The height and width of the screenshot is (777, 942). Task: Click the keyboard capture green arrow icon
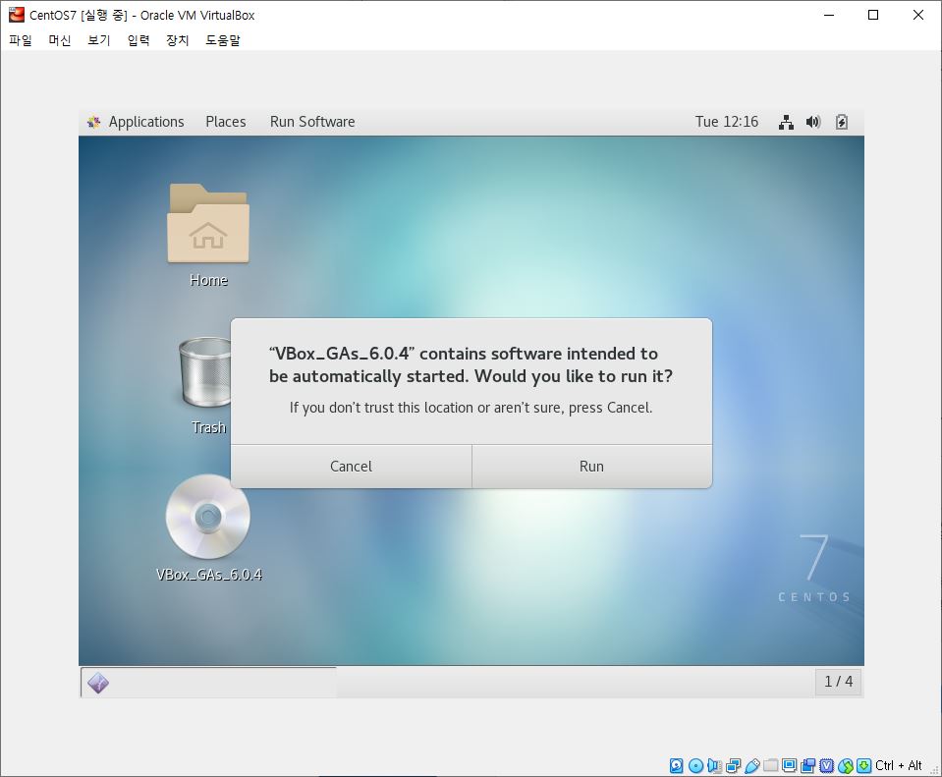click(863, 765)
